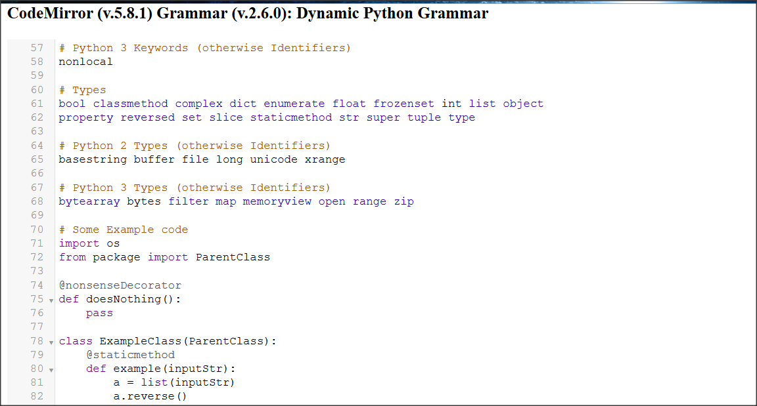The height and width of the screenshot is (406, 757).
Task: Click line number 82 in the gutter
Action: click(37, 396)
